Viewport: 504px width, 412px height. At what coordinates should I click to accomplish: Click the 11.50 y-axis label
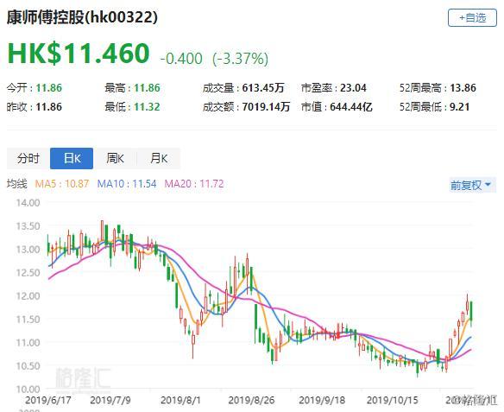28,320
